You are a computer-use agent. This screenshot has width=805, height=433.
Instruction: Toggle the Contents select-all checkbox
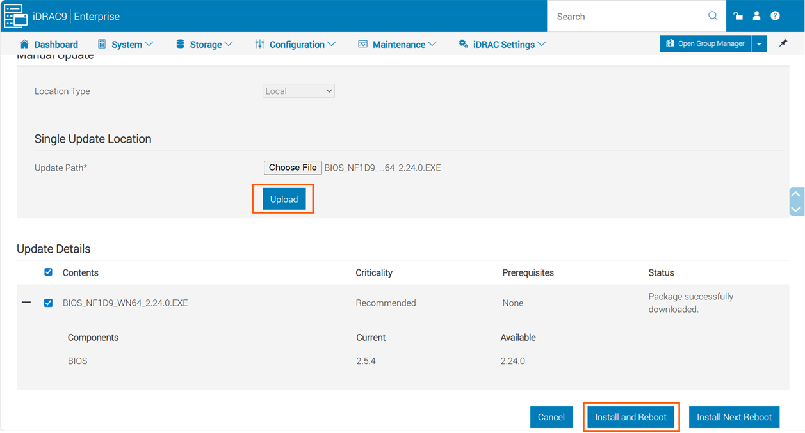[x=48, y=272]
